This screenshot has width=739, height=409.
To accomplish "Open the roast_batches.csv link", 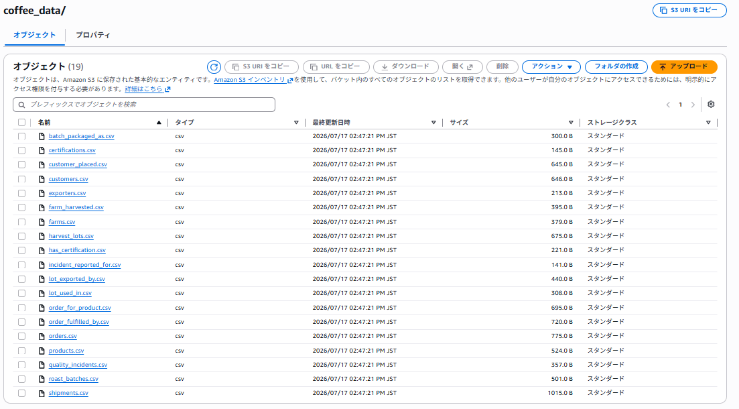I will pos(74,379).
